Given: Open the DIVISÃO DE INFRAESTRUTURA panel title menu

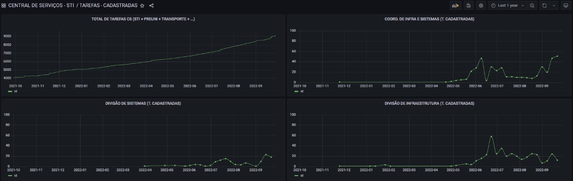Looking at the screenshot, I should 429,103.
